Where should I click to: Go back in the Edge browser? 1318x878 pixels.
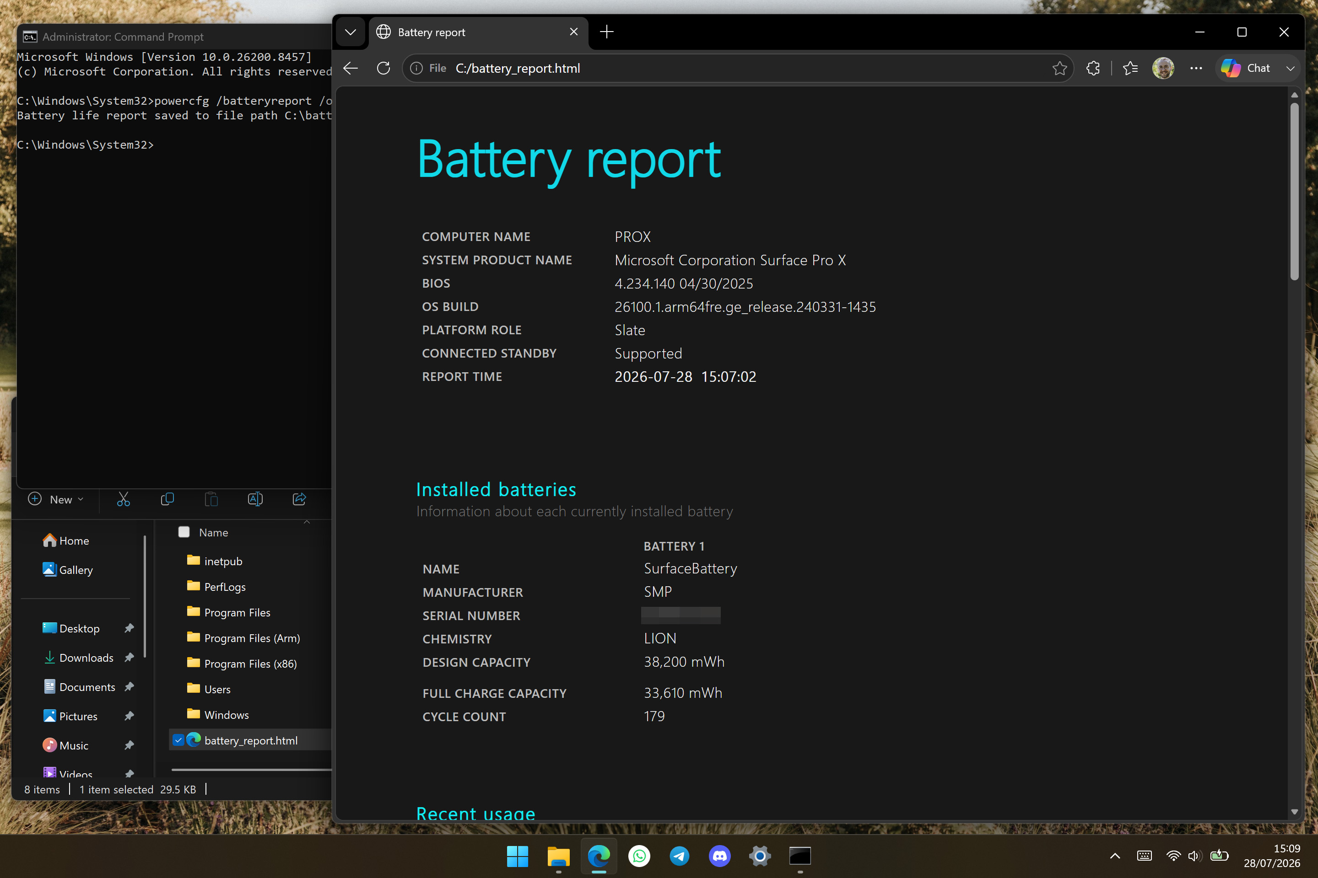click(351, 68)
